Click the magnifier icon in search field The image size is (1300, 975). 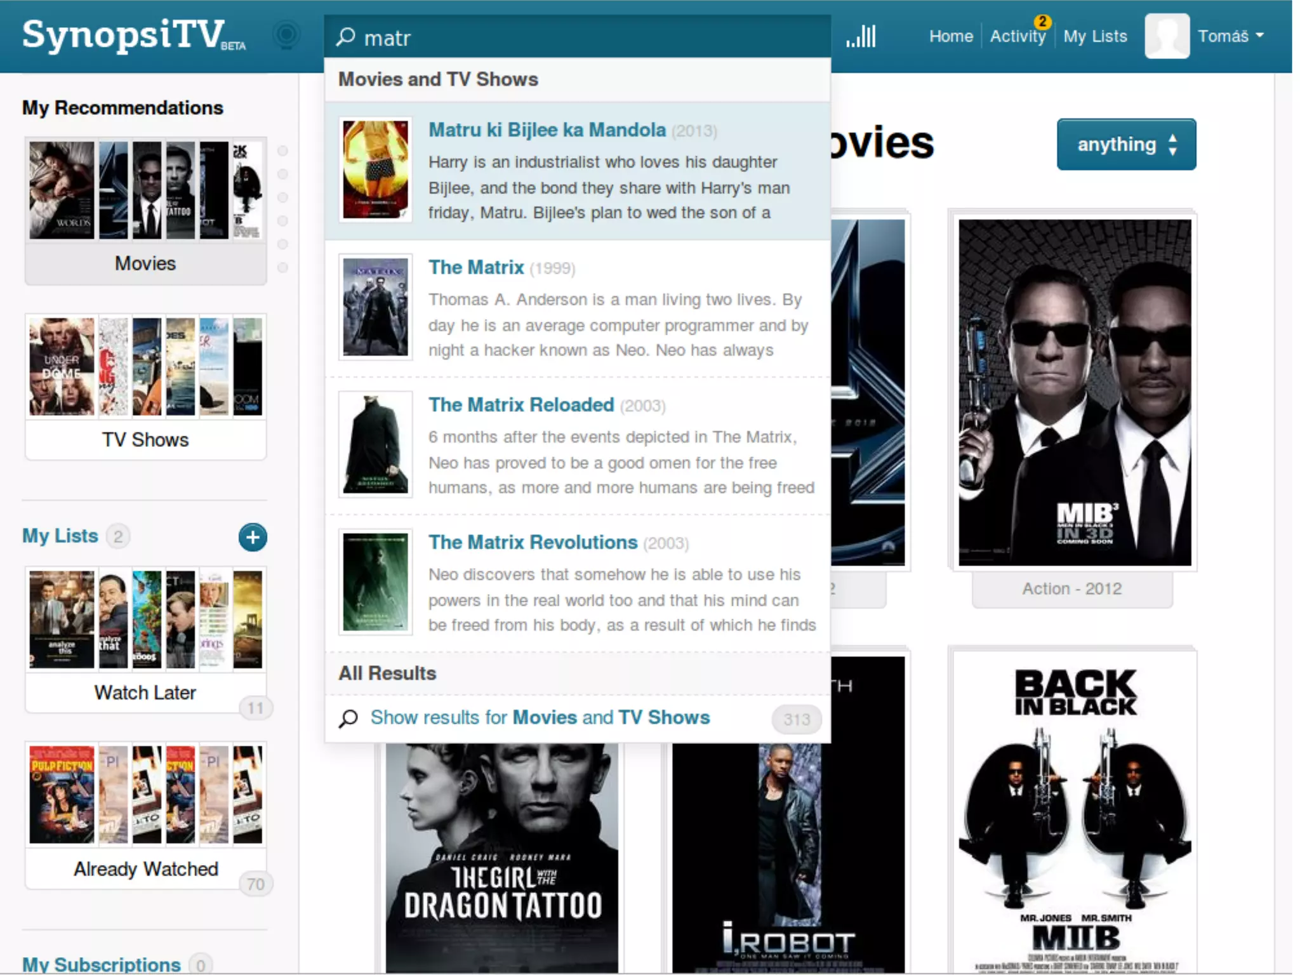coord(346,37)
